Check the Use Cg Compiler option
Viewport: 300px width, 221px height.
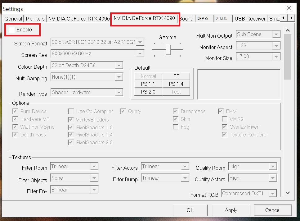[71, 111]
